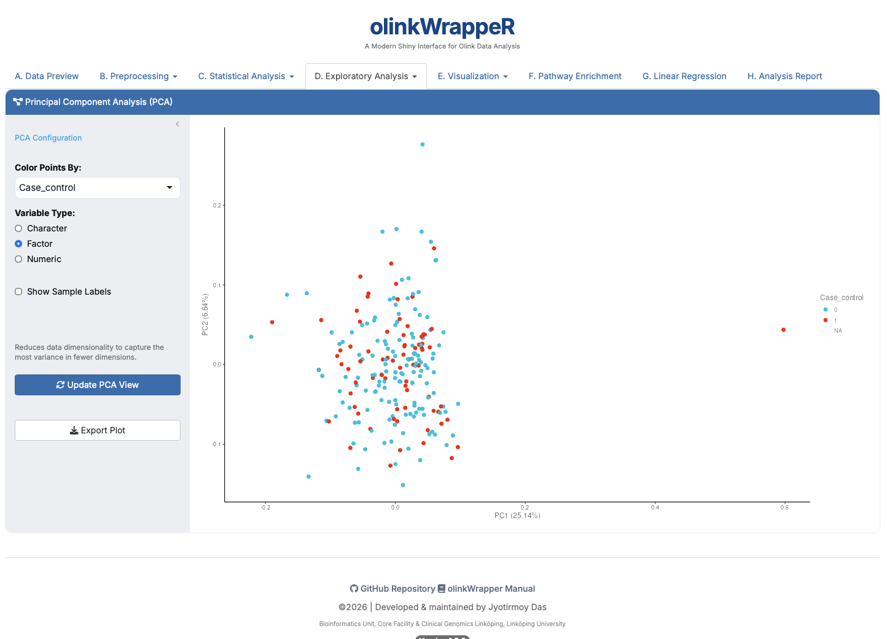The width and height of the screenshot is (887, 639).
Task: Click the blue legend swatch for group 0
Action: click(x=826, y=309)
